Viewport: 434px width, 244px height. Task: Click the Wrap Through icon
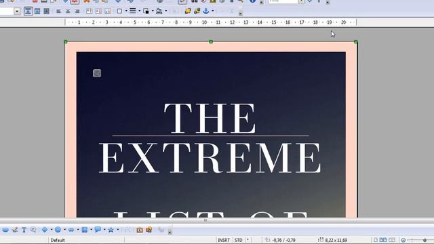tap(46, 12)
